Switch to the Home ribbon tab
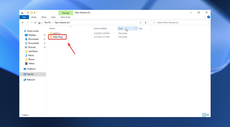 34,17
